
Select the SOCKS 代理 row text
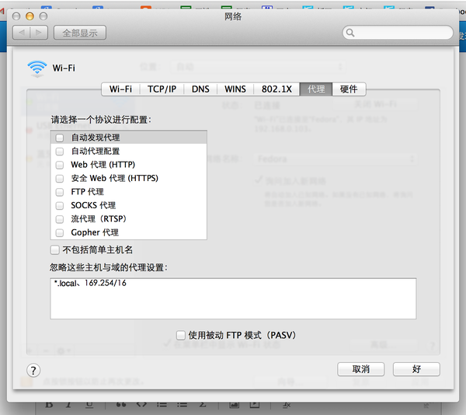coord(93,205)
